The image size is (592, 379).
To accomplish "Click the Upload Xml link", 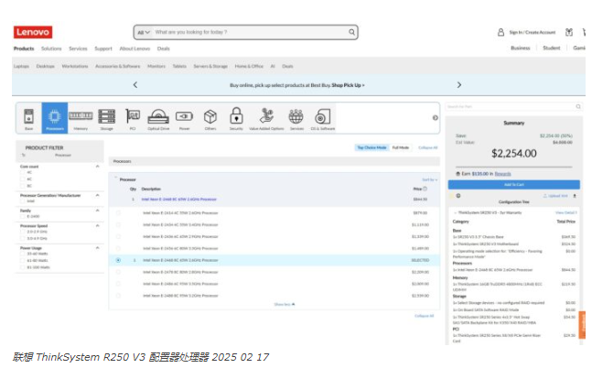I will 555,196.
